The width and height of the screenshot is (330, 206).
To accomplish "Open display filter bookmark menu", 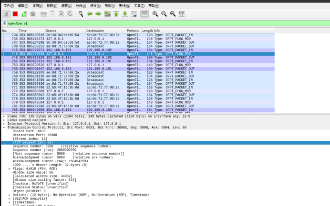I will [x=4, y=23].
